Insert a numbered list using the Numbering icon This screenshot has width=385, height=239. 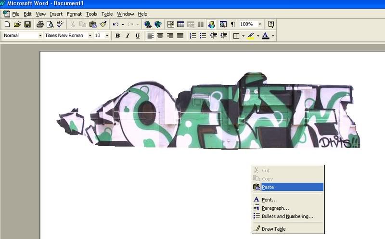[193, 36]
